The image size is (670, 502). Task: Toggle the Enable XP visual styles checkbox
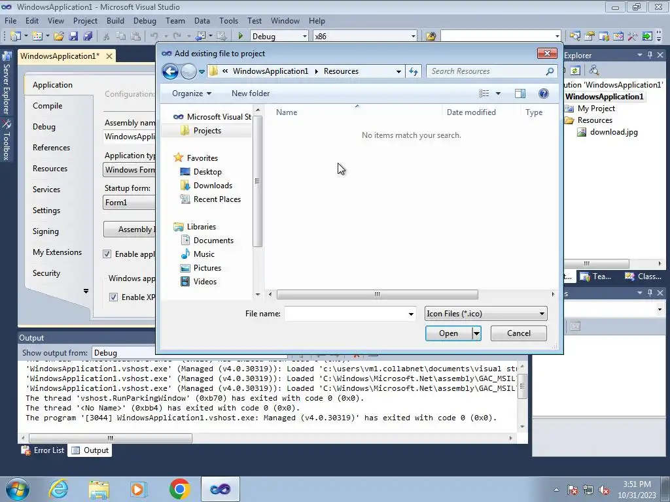click(113, 297)
